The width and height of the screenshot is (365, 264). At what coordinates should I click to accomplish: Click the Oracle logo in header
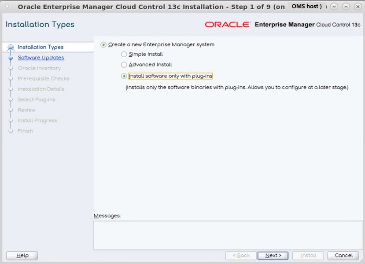tap(228, 25)
